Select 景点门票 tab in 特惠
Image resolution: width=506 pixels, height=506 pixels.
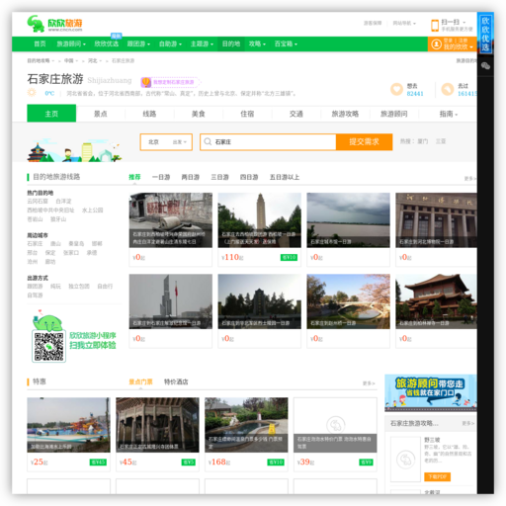140,381
